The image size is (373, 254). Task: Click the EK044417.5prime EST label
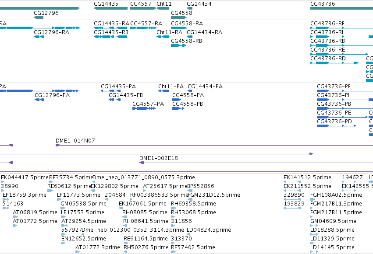(25, 177)
